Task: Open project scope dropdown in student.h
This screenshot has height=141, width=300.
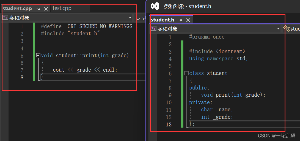Action: 278,29
